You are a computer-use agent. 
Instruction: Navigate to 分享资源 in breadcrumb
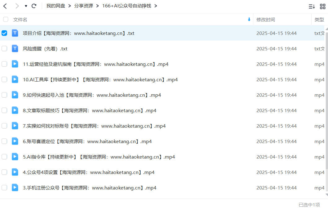[x=83, y=6]
